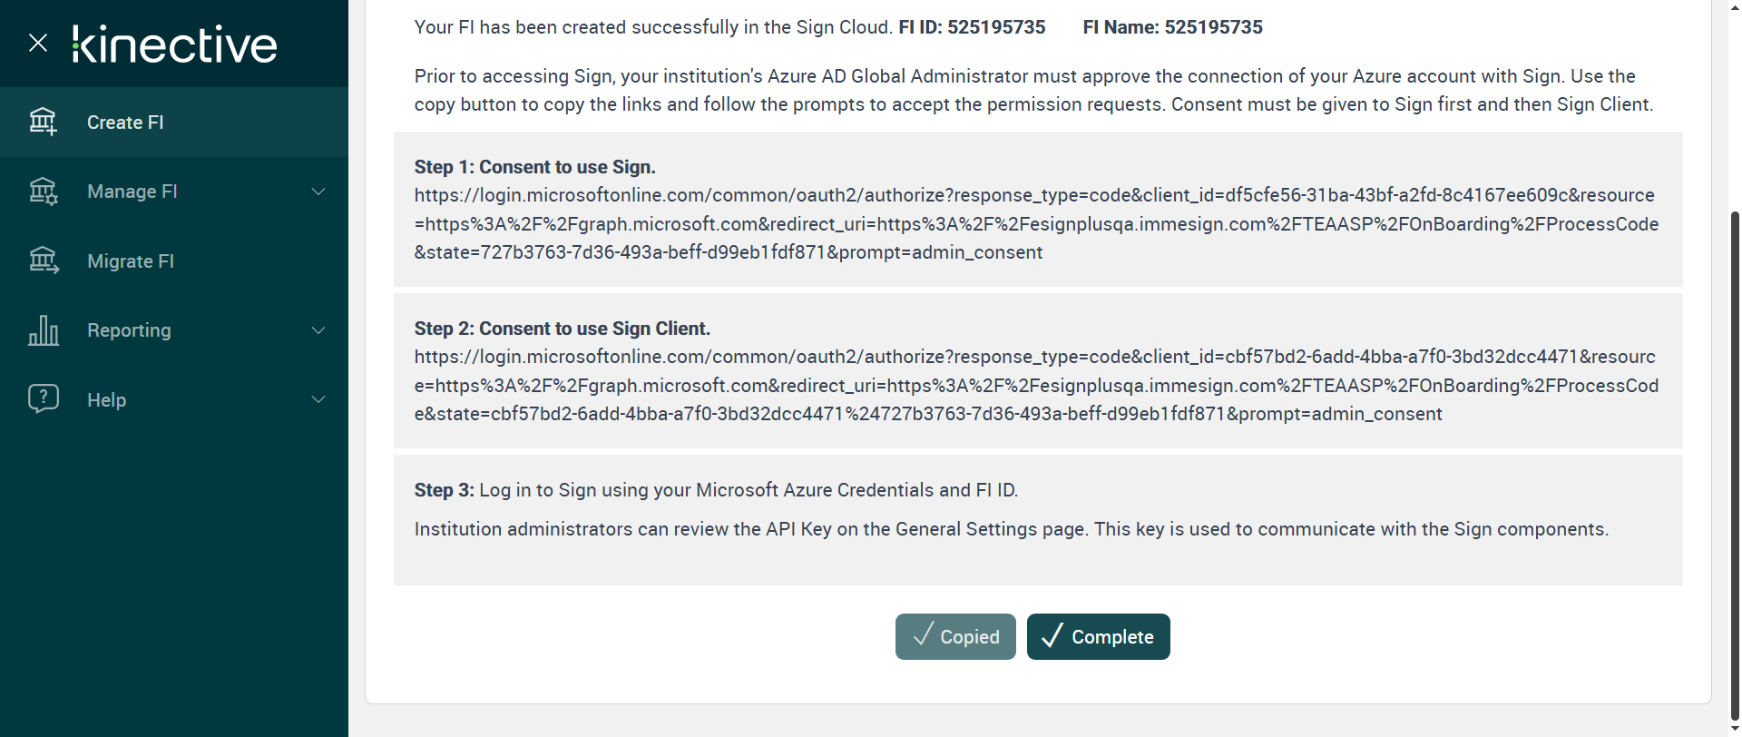Click the Migrate FI bank-arrow icon
This screenshot has width=1742, height=737.
click(43, 261)
